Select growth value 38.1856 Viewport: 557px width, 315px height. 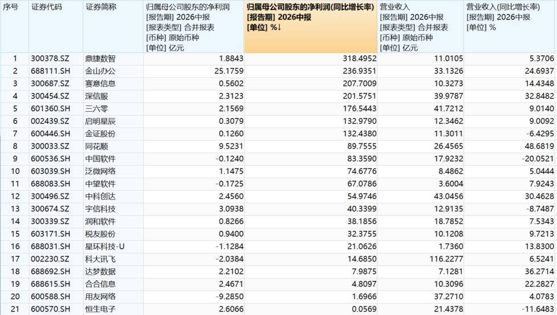(x=361, y=222)
